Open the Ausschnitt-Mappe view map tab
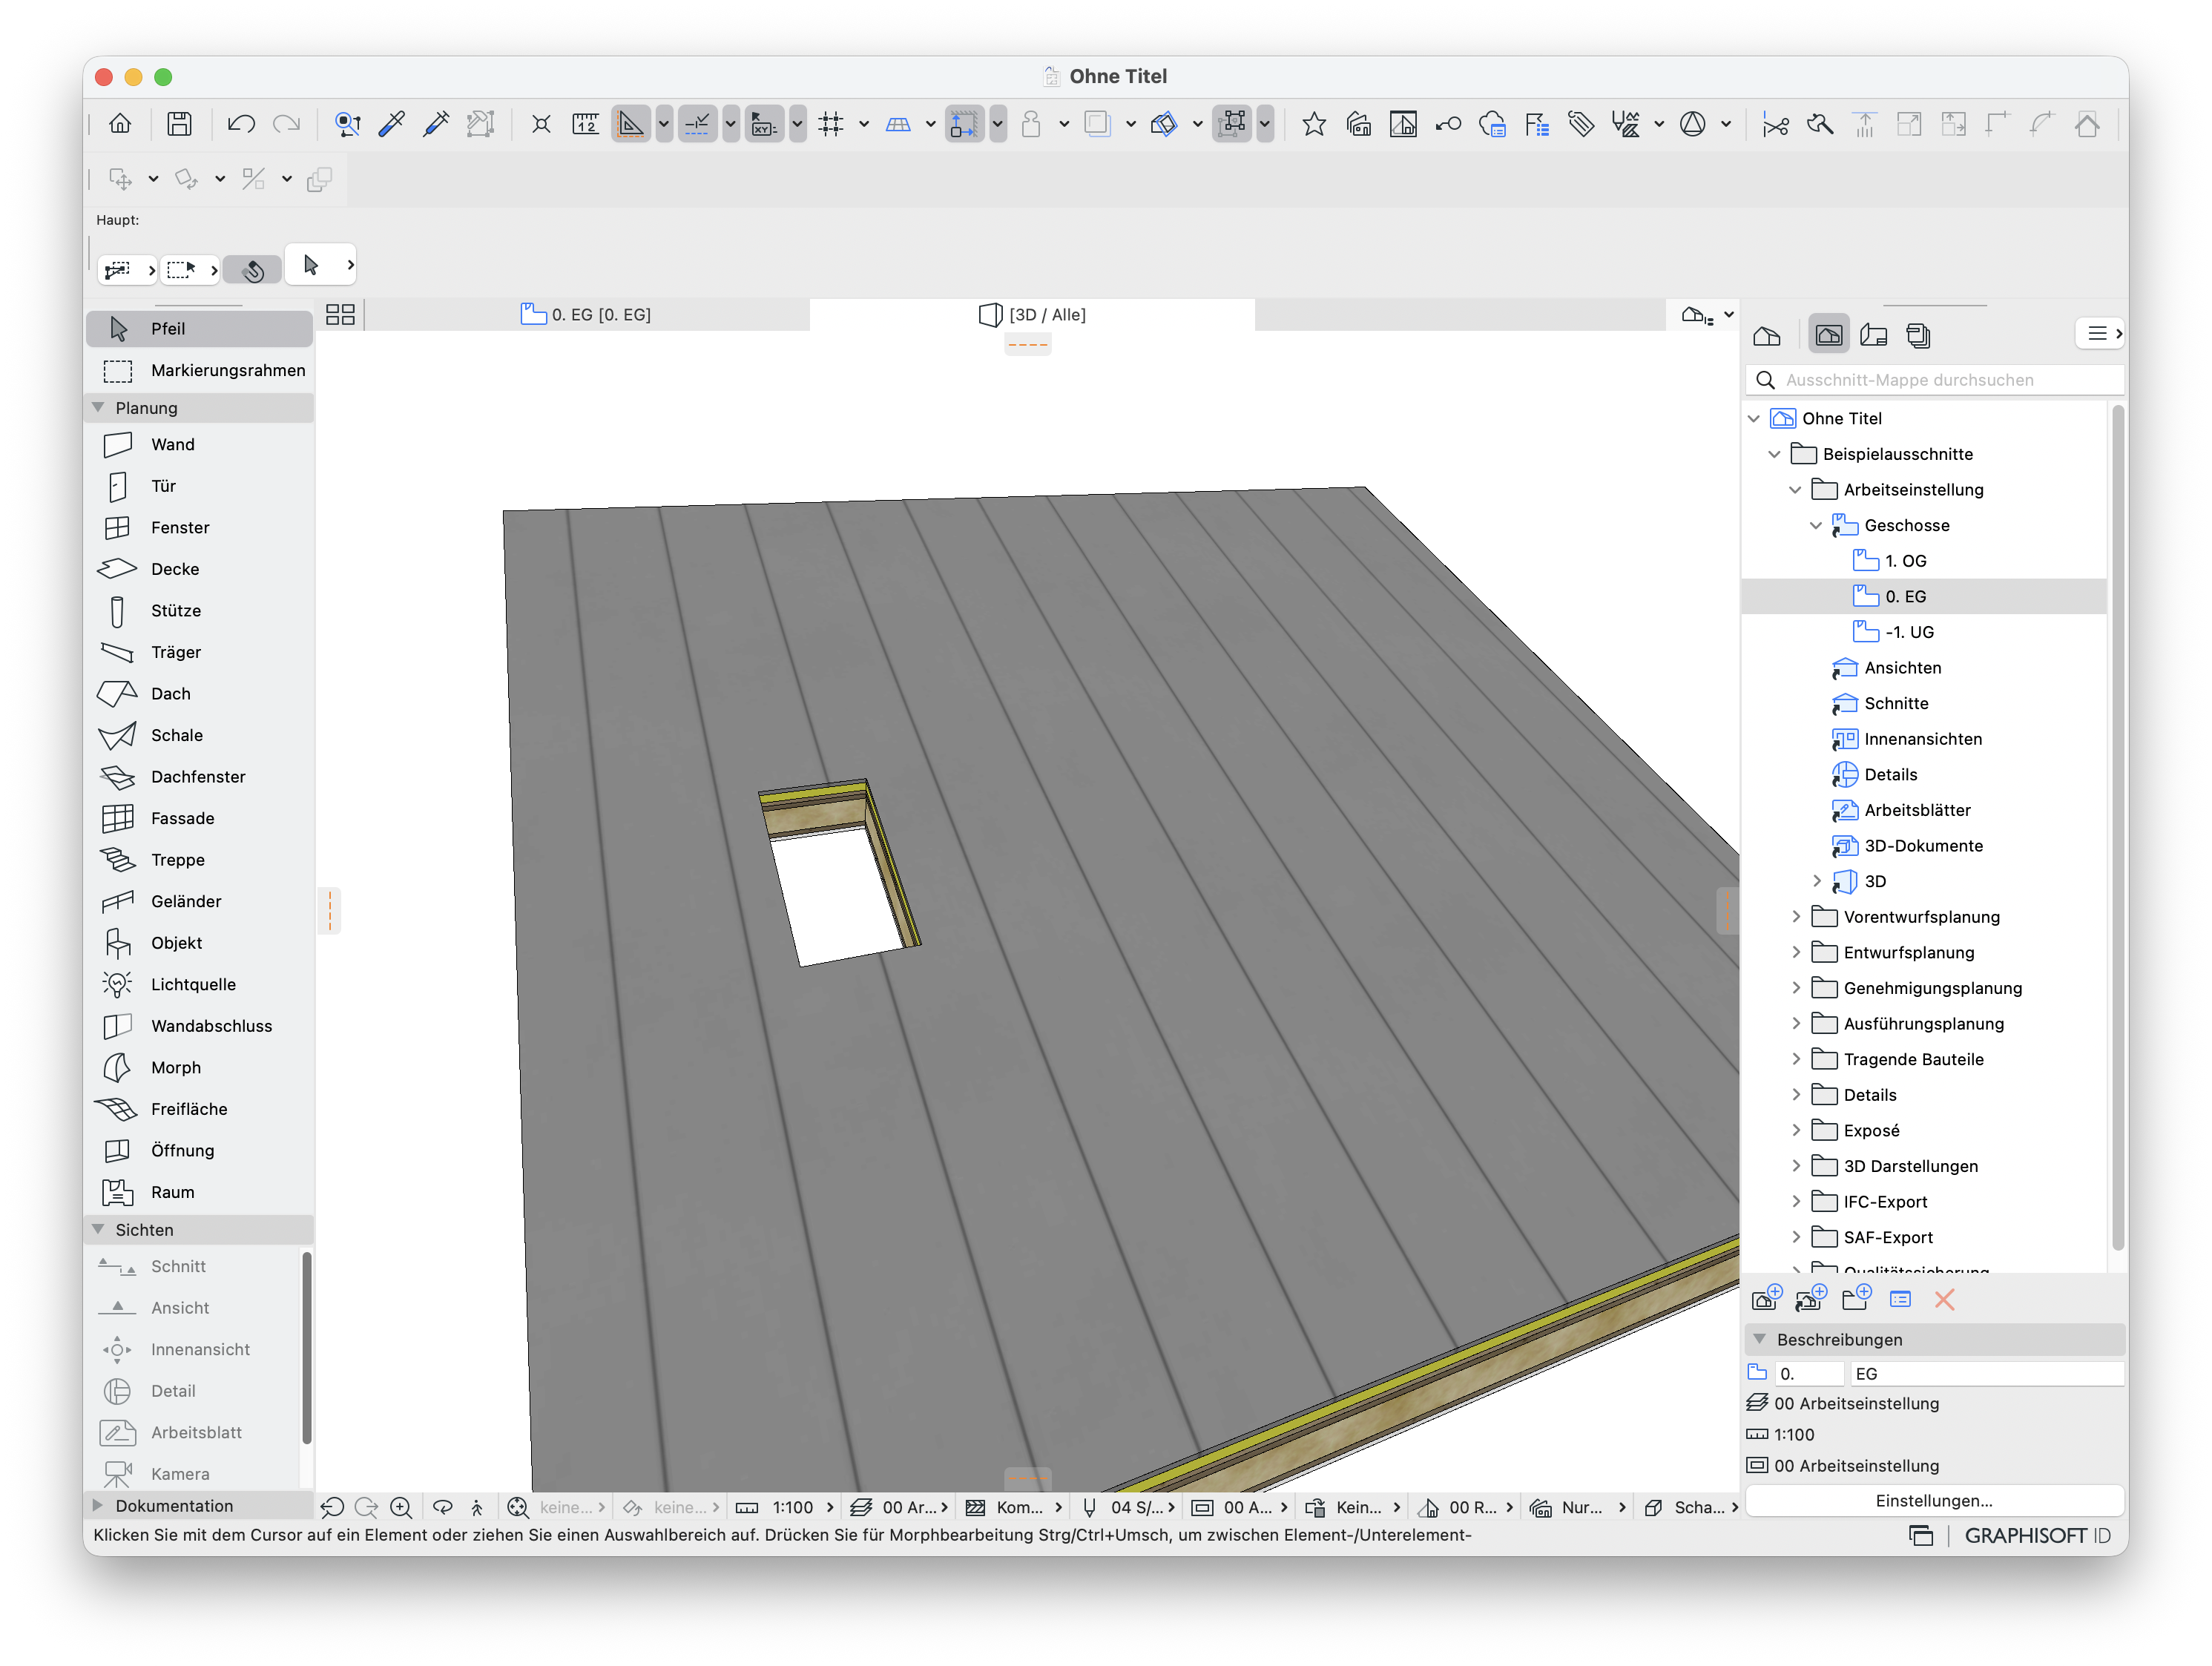Viewport: 2212px width, 1666px height. pyautogui.click(x=1828, y=335)
